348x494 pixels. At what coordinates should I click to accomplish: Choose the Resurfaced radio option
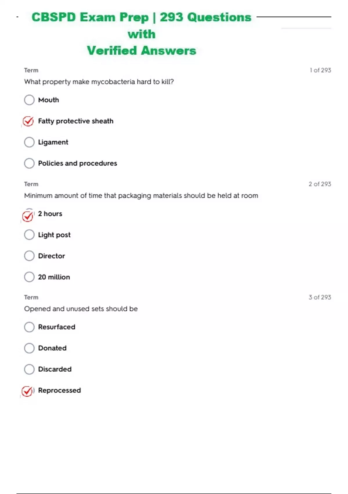[x=29, y=327]
